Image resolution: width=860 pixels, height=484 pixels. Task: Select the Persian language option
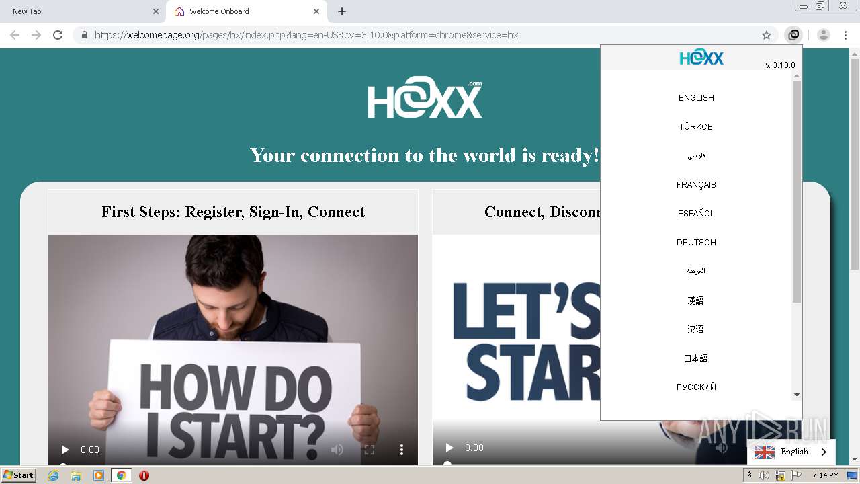[x=696, y=156]
